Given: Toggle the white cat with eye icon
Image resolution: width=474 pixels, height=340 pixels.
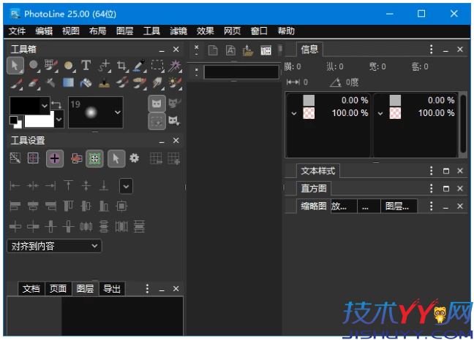Looking at the screenshot, I should pos(174,121).
